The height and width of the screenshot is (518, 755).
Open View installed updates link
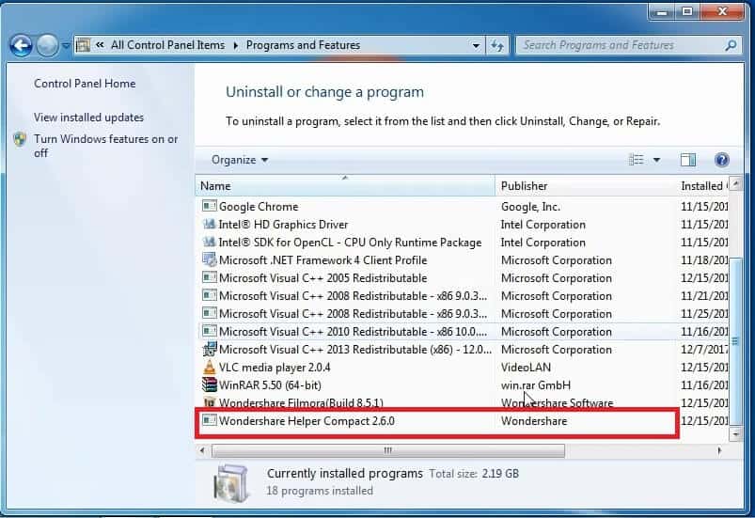pos(88,117)
